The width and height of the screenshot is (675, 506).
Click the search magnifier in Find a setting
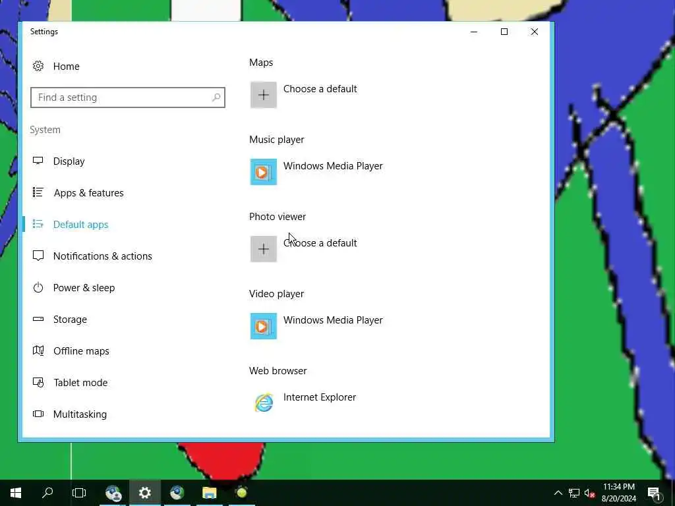tap(216, 98)
